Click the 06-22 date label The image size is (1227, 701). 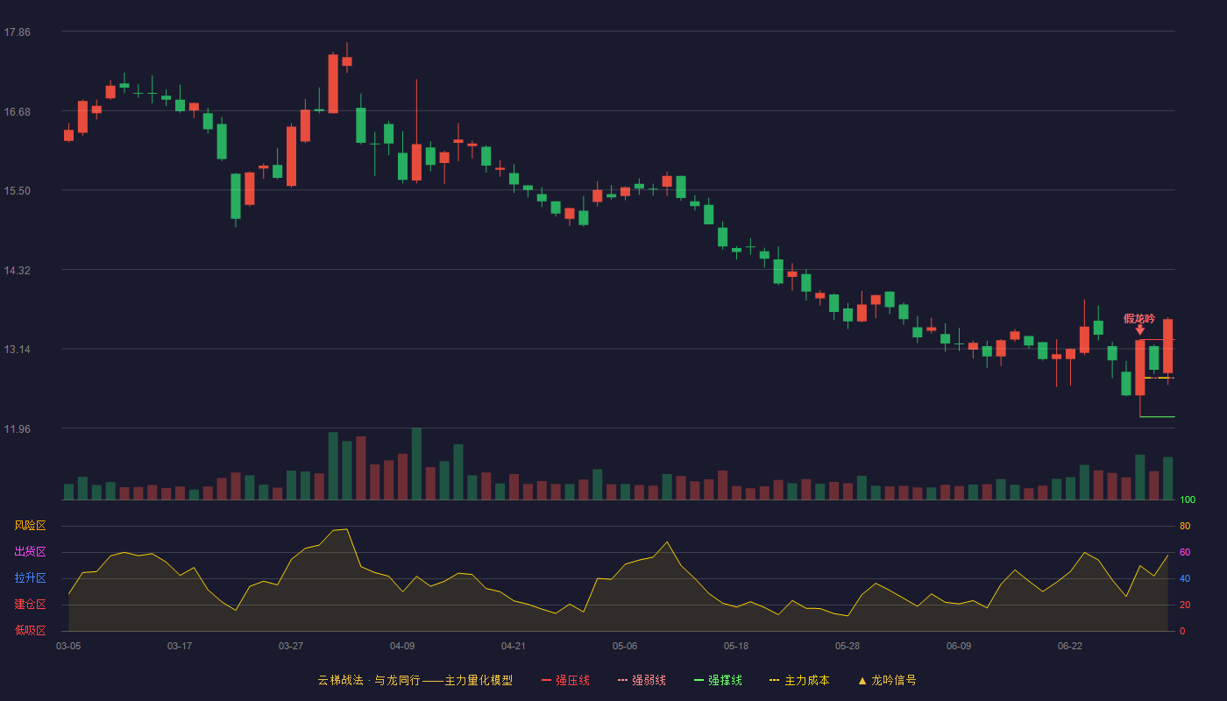(1070, 646)
